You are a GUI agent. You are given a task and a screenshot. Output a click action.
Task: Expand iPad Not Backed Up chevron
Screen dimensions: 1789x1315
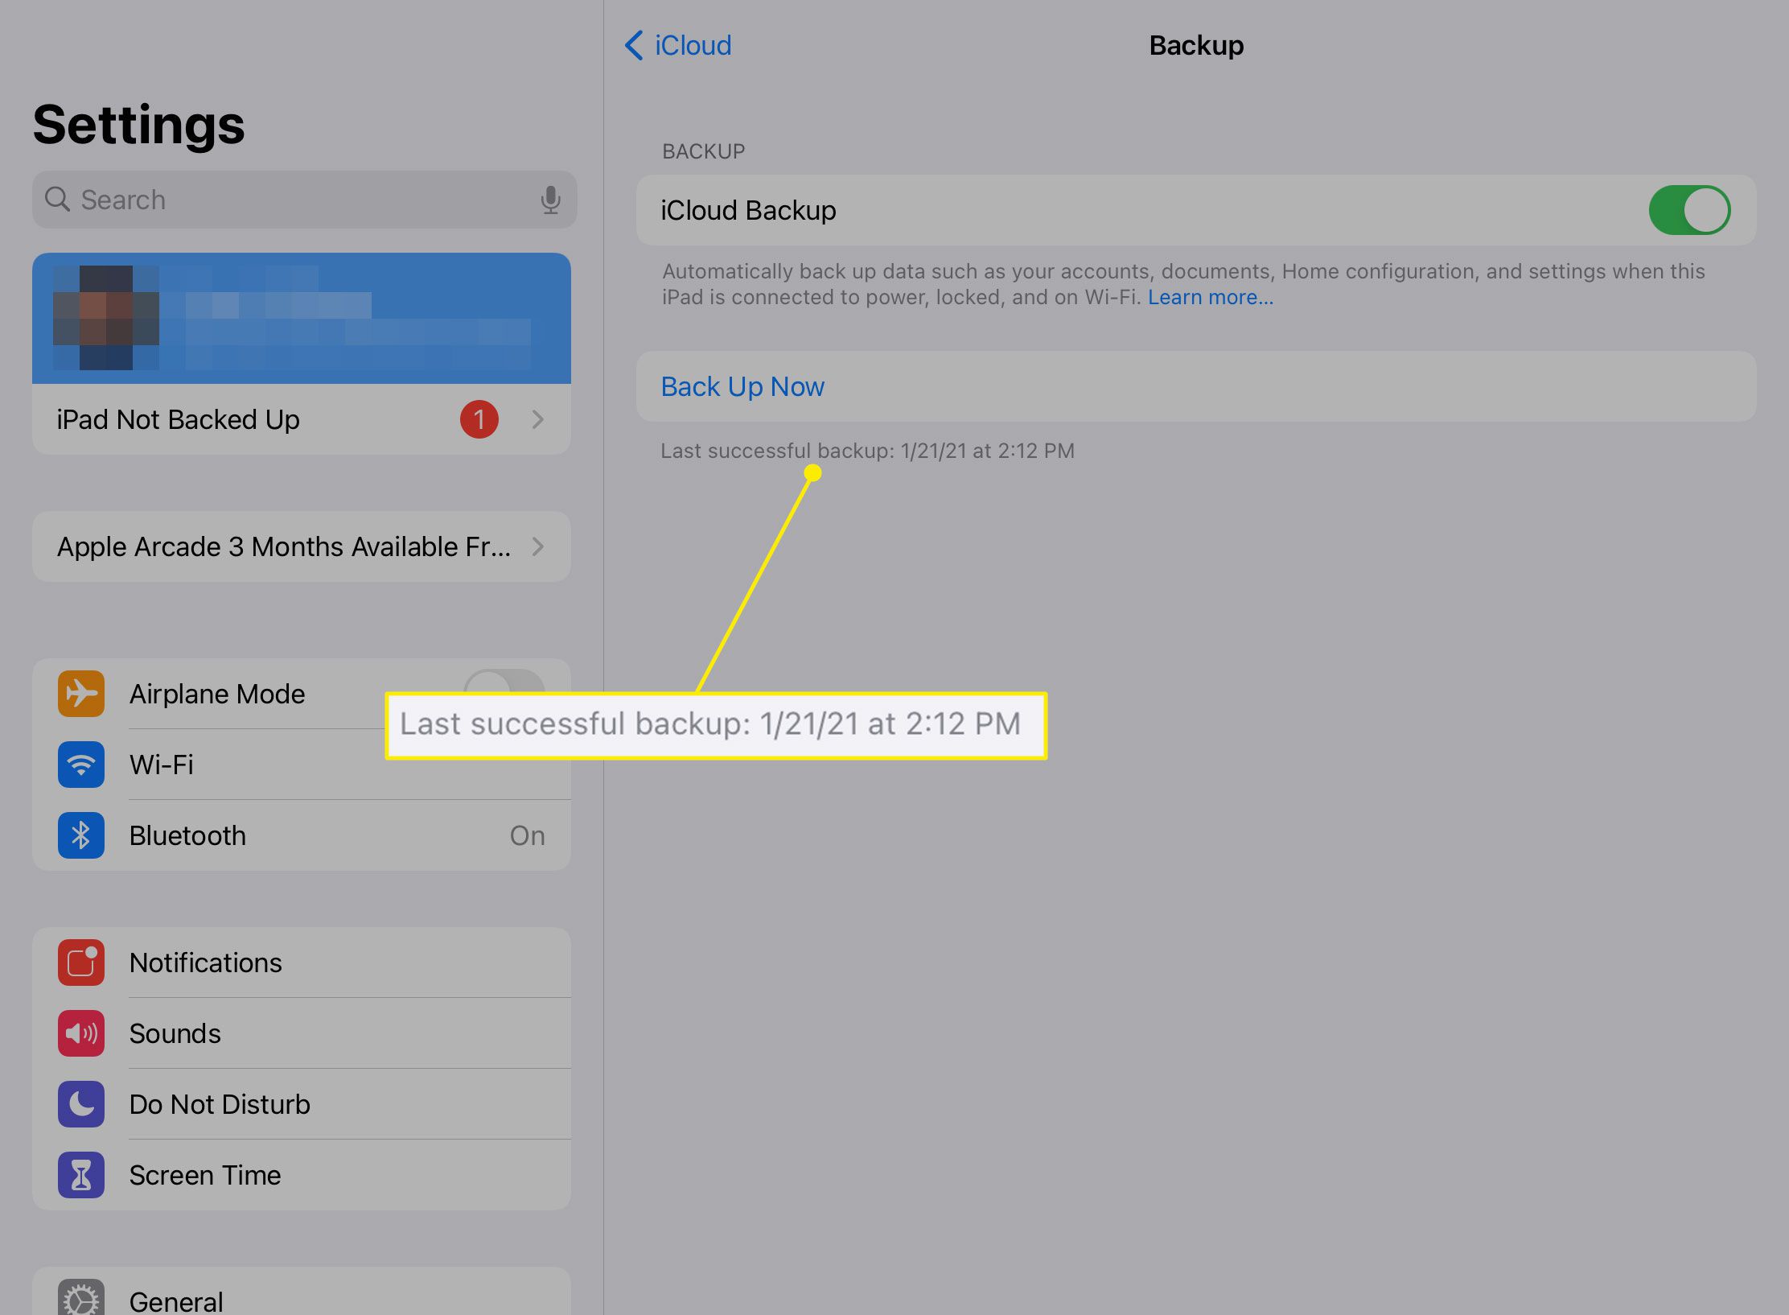538,419
